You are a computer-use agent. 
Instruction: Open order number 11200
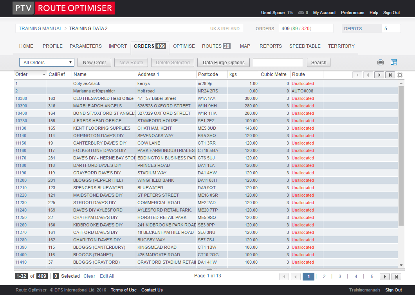21,180
